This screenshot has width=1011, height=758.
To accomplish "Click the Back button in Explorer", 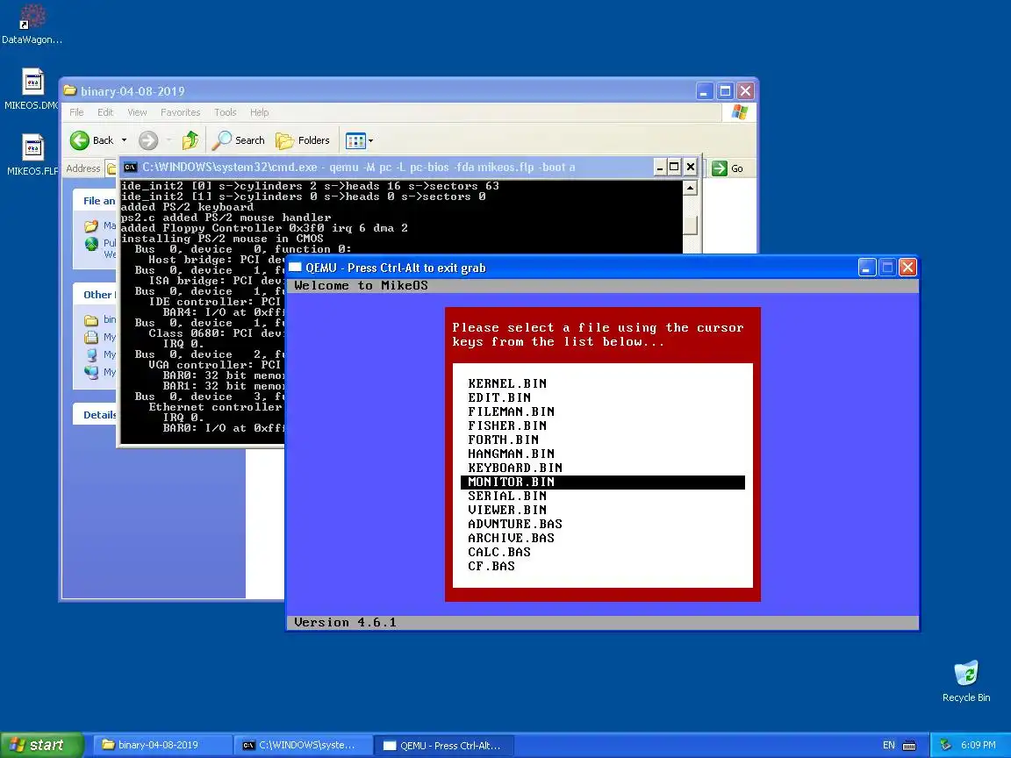I will (91, 139).
